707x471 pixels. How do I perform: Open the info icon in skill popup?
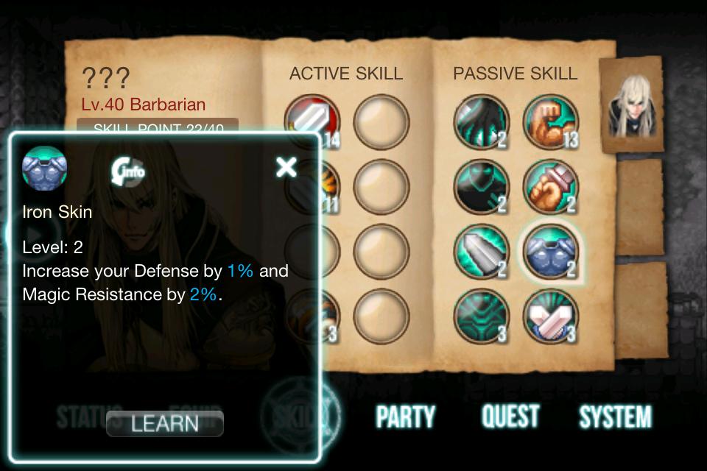[128, 171]
